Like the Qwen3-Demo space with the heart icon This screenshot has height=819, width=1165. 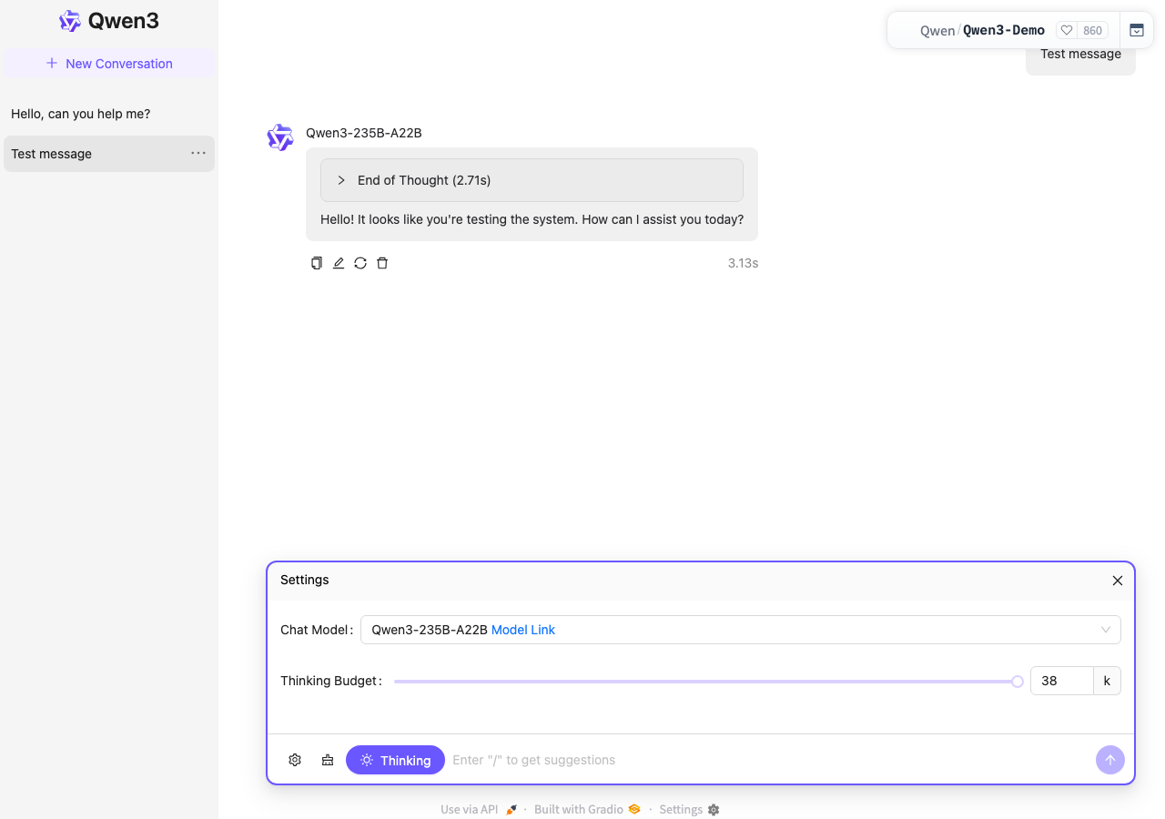[x=1067, y=30]
